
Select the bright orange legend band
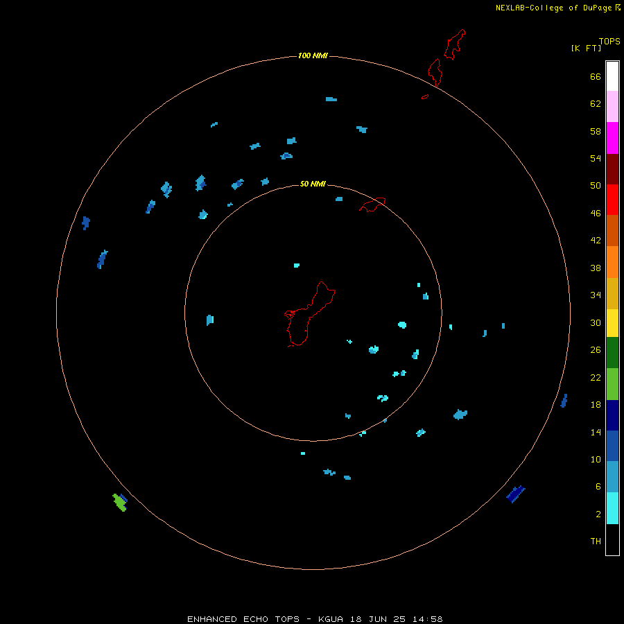pyautogui.click(x=612, y=262)
